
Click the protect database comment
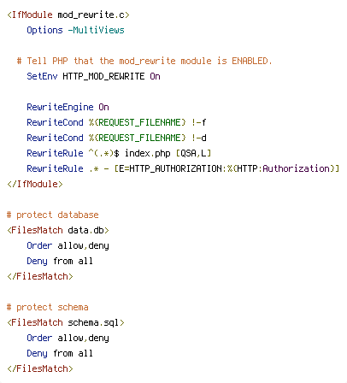pos(53,215)
